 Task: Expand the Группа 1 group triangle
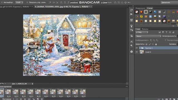pyautogui.click(x=140, y=48)
